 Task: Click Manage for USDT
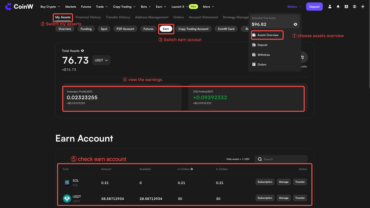[x=284, y=198]
